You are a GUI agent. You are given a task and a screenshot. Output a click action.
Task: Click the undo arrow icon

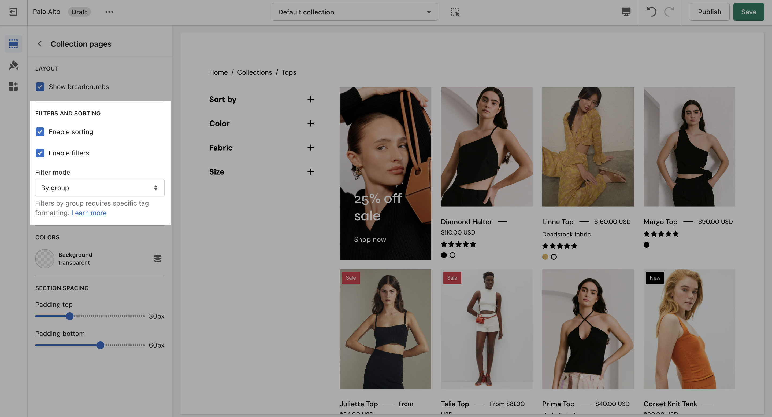pyautogui.click(x=651, y=12)
